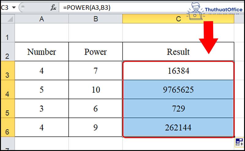Open the Name Box dropdown arrow
The width and height of the screenshot is (245, 151).
click(x=14, y=7)
